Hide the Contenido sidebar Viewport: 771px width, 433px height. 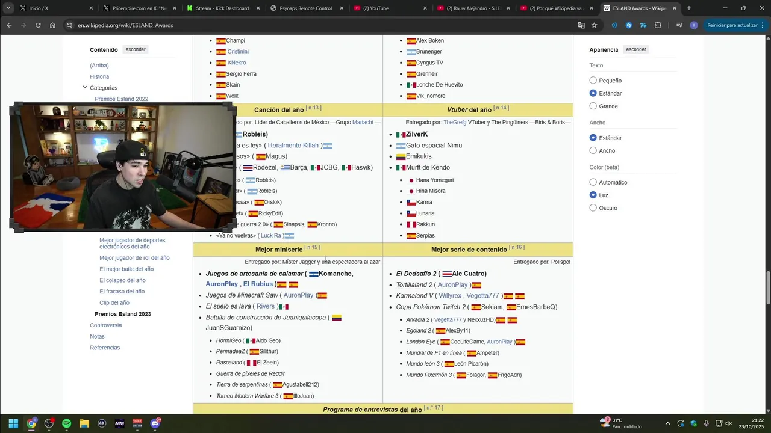coord(136,49)
